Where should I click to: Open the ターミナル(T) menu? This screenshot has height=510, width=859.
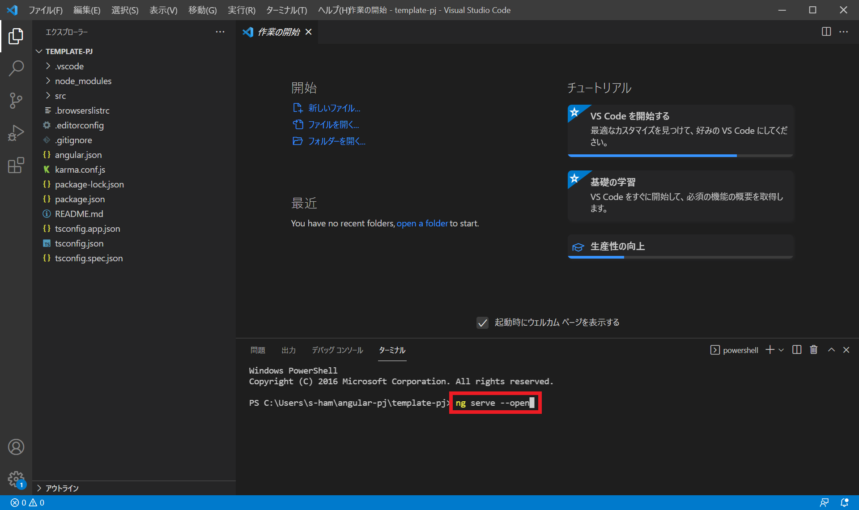pyautogui.click(x=286, y=10)
